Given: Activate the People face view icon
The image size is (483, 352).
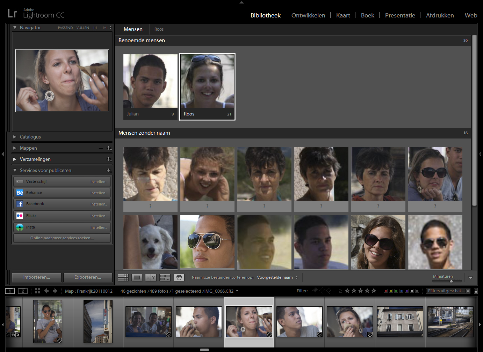Looking at the screenshot, I should 179,277.
